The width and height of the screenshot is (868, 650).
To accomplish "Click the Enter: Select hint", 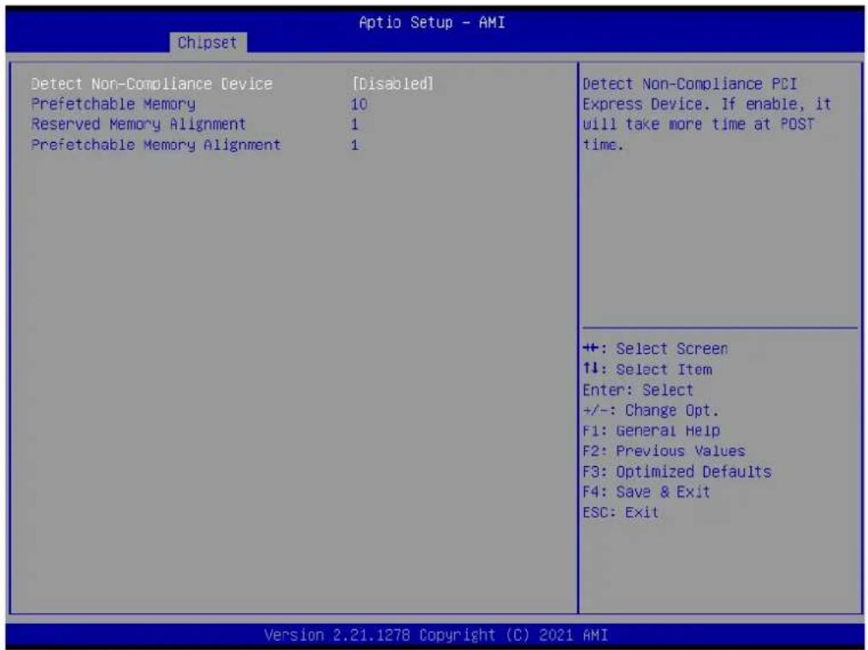I will coord(638,390).
